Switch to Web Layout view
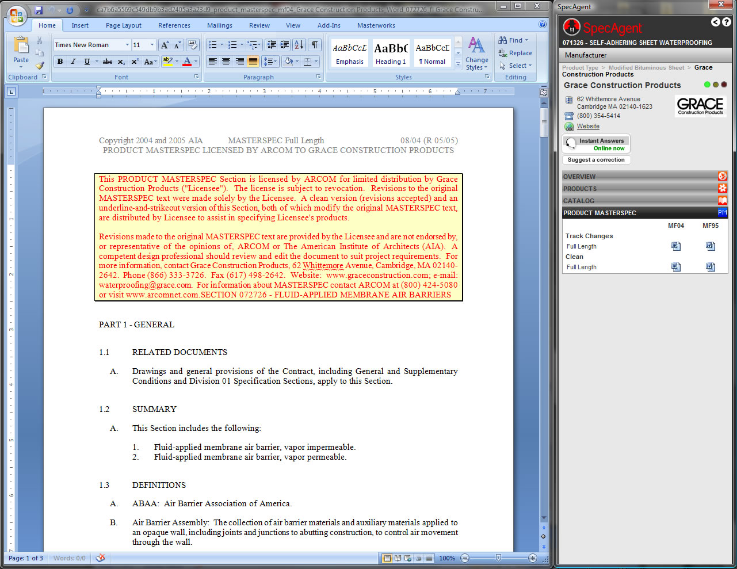Viewport: 737px width, 569px height. coord(408,558)
